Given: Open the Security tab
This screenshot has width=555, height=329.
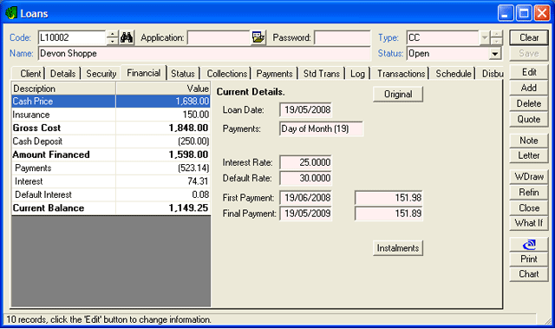Looking at the screenshot, I should click(101, 74).
